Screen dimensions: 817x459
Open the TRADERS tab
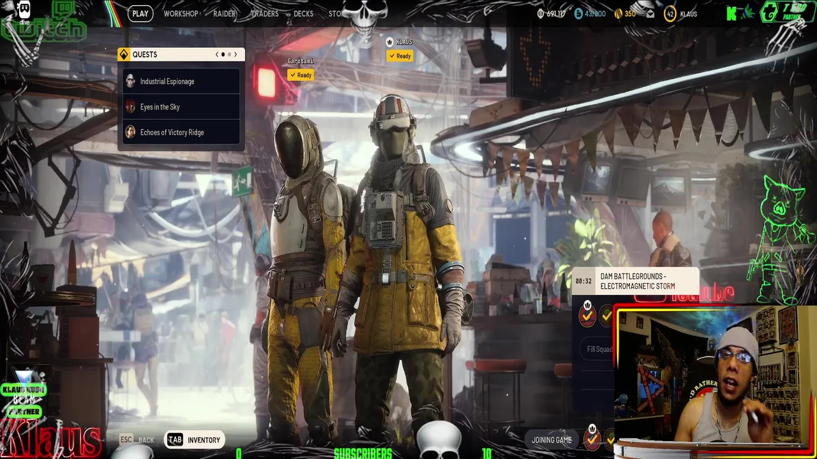[264, 13]
